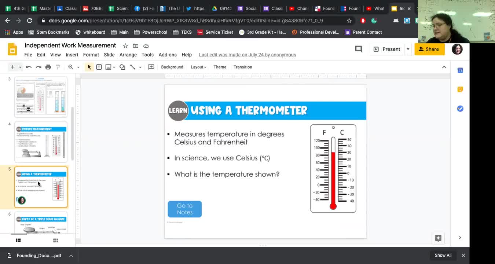Open the Help menu
The width and height of the screenshot is (495, 264).
187,55
